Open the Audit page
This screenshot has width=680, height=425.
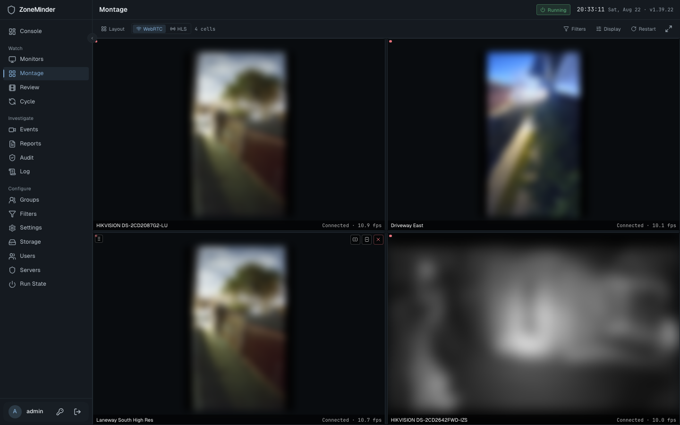coord(46,158)
